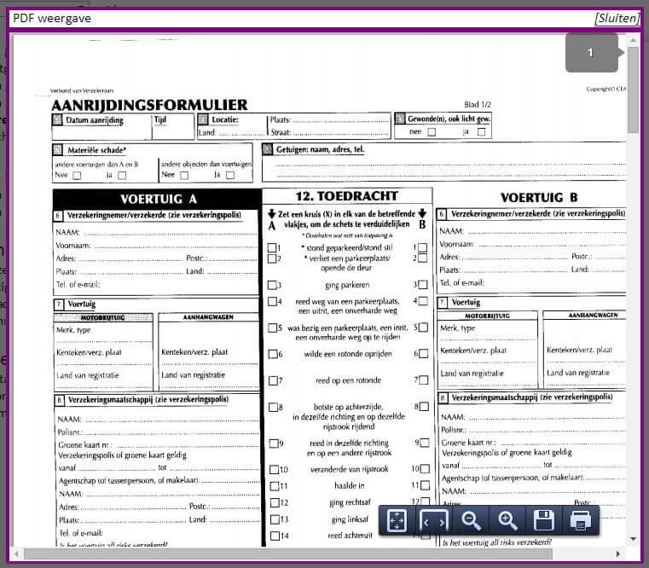The height and width of the screenshot is (568, 649).
Task: Tick vehicle B checkbox 1 stond geparkeerd
Action: point(423,247)
